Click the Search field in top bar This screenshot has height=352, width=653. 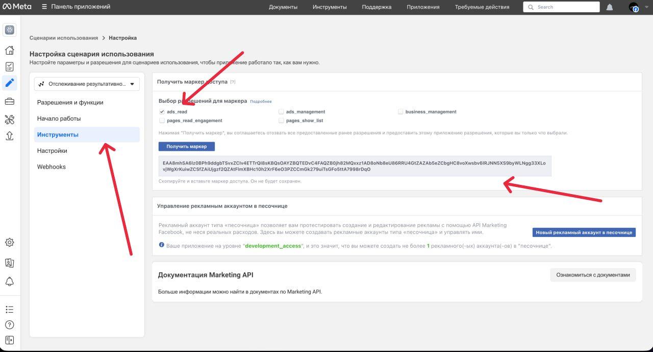coord(561,7)
